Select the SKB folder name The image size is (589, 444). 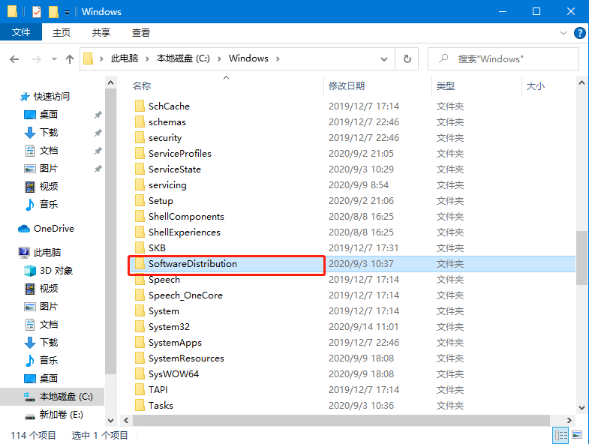tap(157, 248)
